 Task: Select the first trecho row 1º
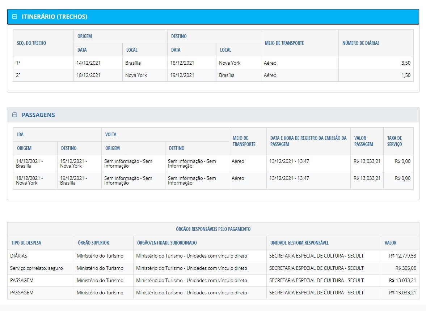[18, 63]
